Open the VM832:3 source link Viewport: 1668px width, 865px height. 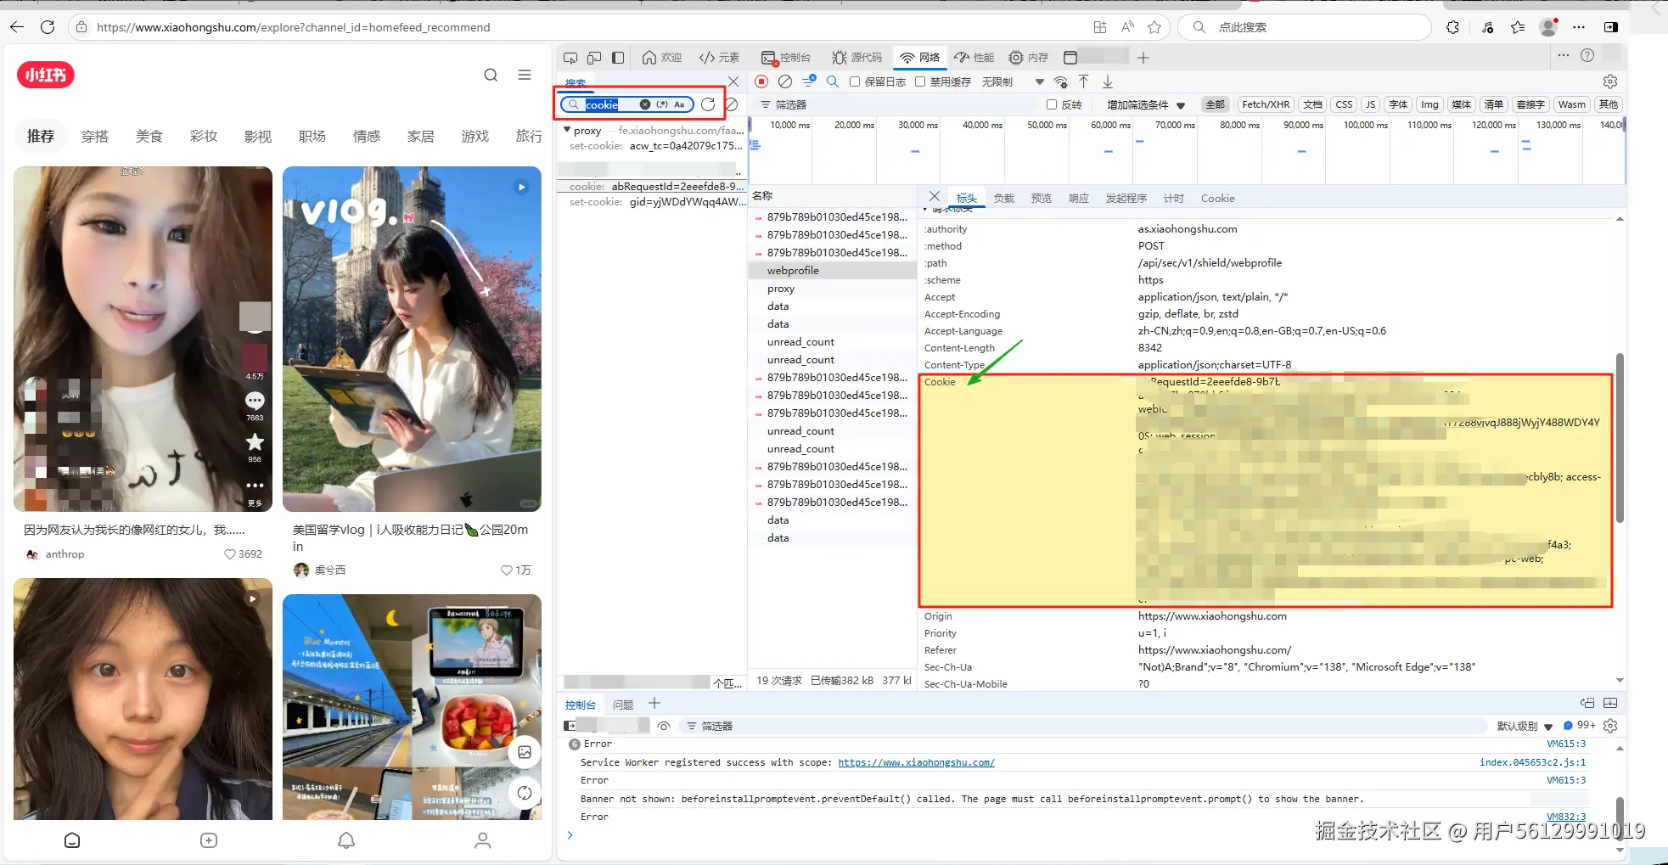point(1566,817)
